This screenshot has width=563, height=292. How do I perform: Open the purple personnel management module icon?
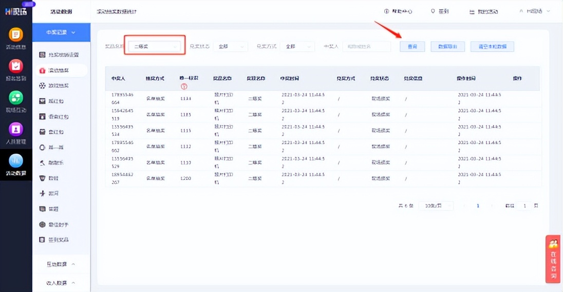pyautogui.click(x=16, y=129)
